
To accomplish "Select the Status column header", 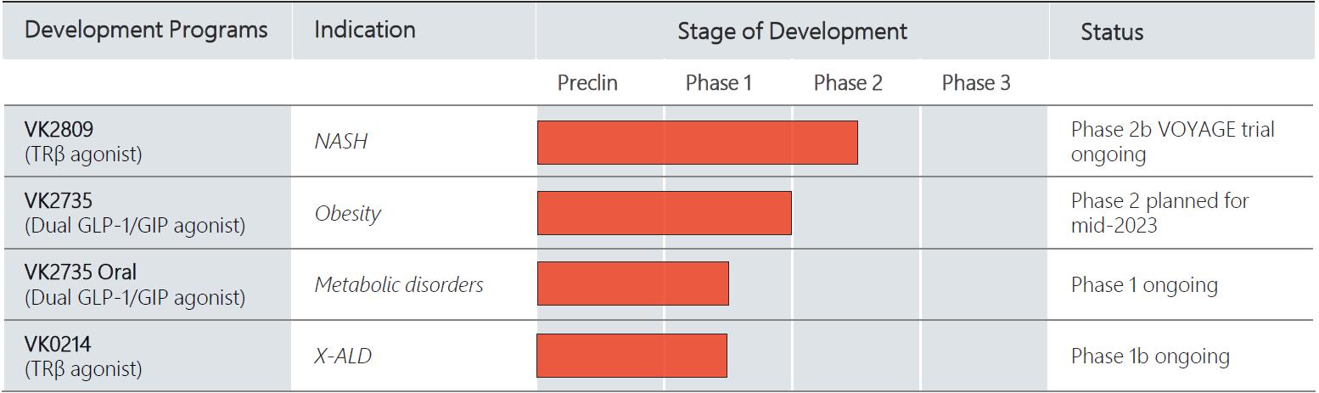I will tap(1112, 32).
